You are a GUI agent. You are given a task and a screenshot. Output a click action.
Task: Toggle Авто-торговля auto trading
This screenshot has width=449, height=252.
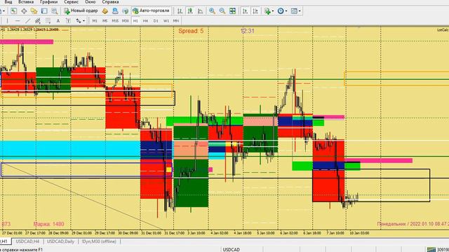(151, 11)
